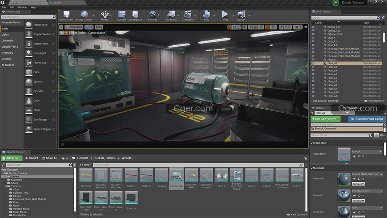Select the Player Start actor icon
Image resolution: width=387 pixels, height=218 pixels.
click(x=29, y=63)
